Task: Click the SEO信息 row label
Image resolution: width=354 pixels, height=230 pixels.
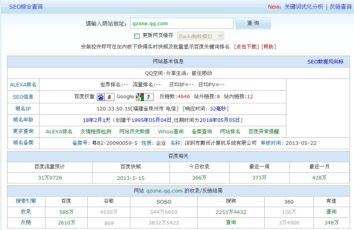Action: pyautogui.click(x=23, y=97)
